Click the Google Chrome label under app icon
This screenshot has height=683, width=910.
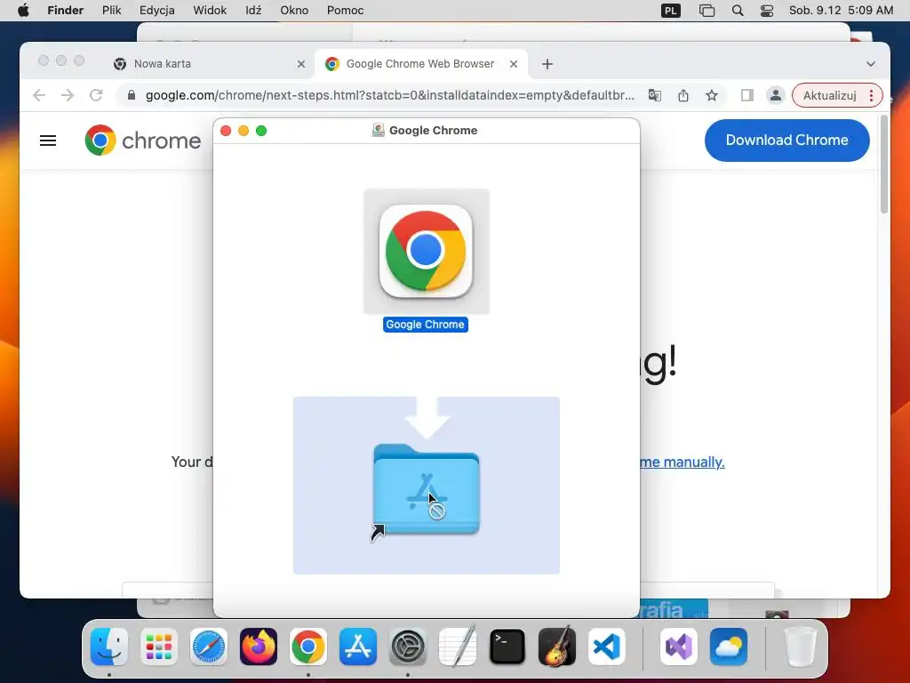pos(426,325)
